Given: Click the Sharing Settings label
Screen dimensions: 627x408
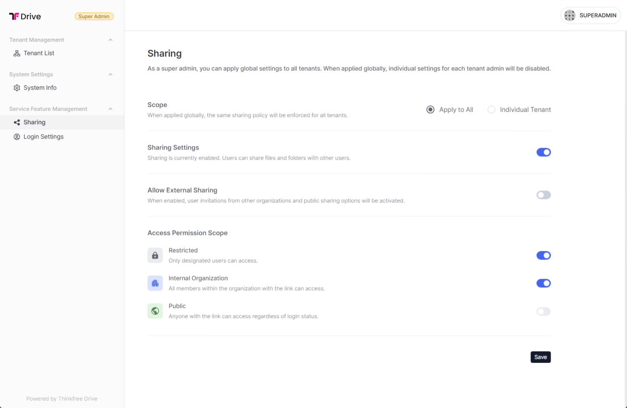Looking at the screenshot, I should [173, 148].
